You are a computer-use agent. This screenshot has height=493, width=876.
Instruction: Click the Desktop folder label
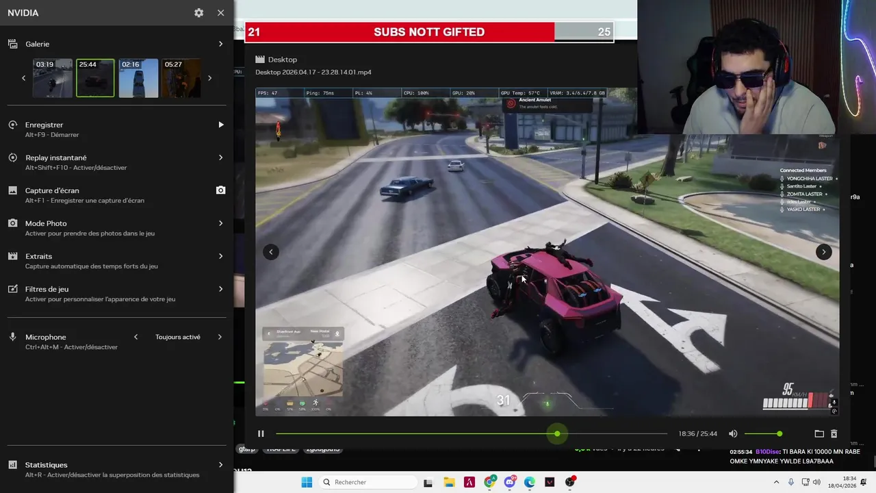point(283,60)
